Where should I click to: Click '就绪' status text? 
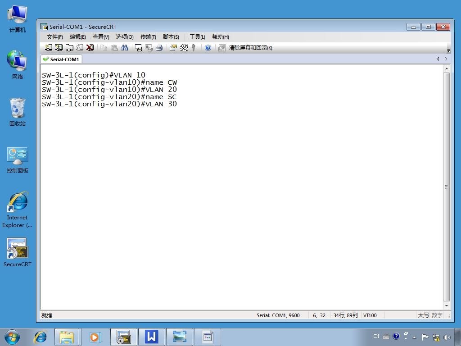pos(47,315)
